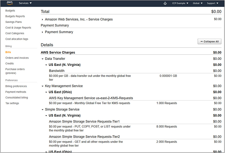
Task: Go to Budgets in the sidebar
Action: click(10, 11)
